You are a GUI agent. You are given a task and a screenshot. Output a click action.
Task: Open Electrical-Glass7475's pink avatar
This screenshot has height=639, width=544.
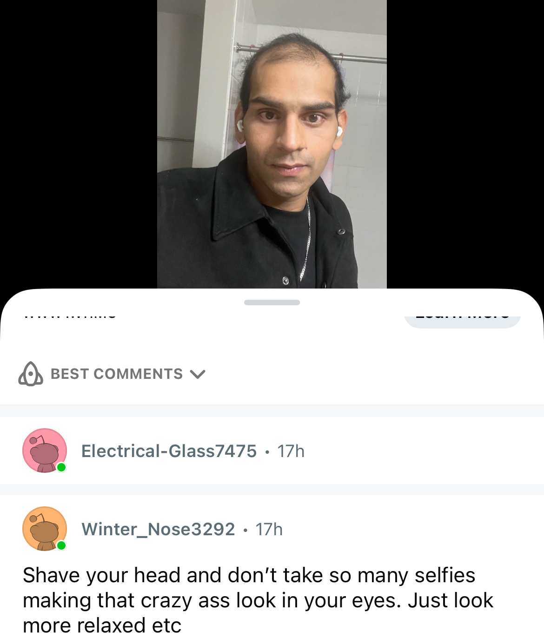point(45,451)
